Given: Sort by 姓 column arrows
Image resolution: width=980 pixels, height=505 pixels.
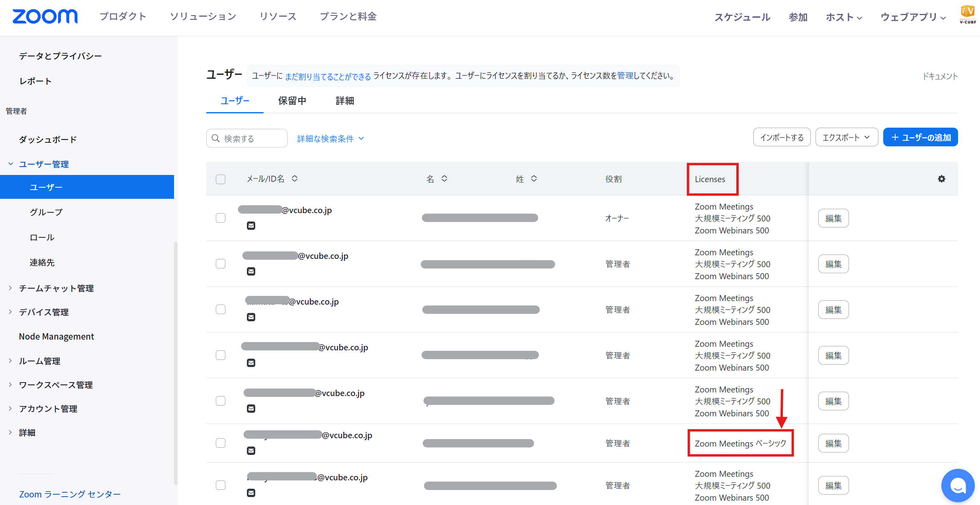Looking at the screenshot, I should (x=534, y=179).
